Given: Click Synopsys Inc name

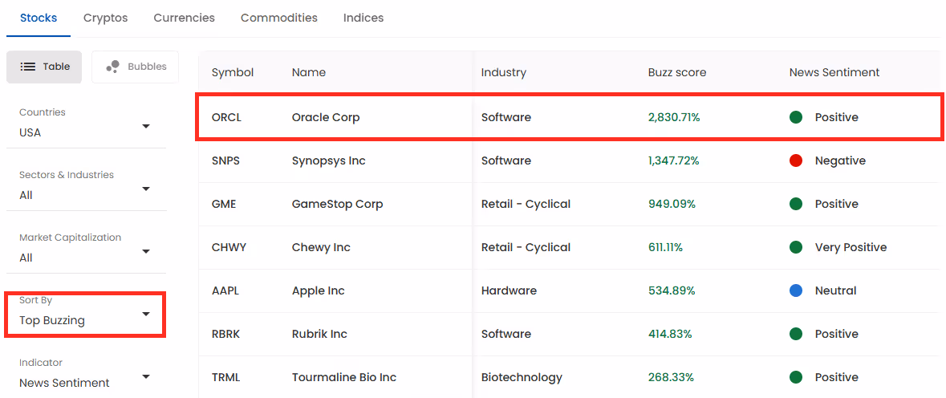Looking at the screenshot, I should pos(328,161).
